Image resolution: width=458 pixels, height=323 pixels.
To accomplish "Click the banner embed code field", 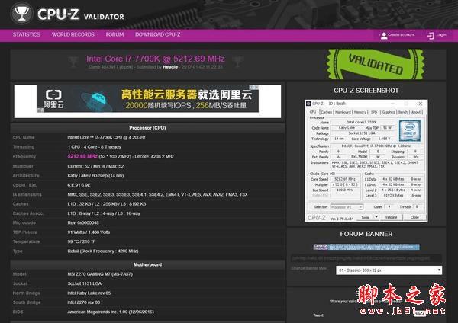I will (366, 258).
